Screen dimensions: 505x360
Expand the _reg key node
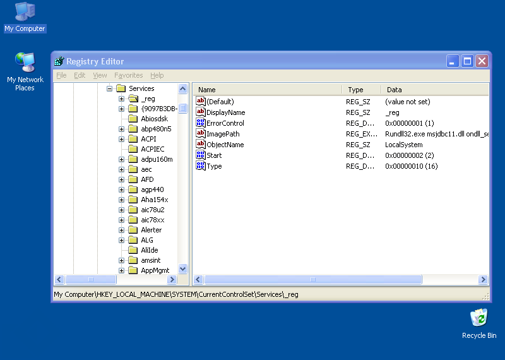(x=121, y=99)
